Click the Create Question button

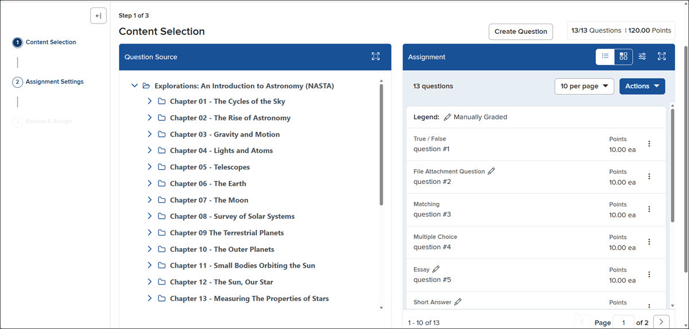pyautogui.click(x=521, y=32)
